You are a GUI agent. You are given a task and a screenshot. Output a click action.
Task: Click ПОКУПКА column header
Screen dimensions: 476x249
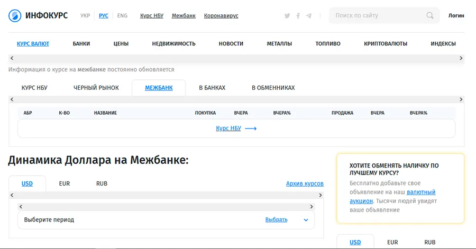[x=205, y=113]
